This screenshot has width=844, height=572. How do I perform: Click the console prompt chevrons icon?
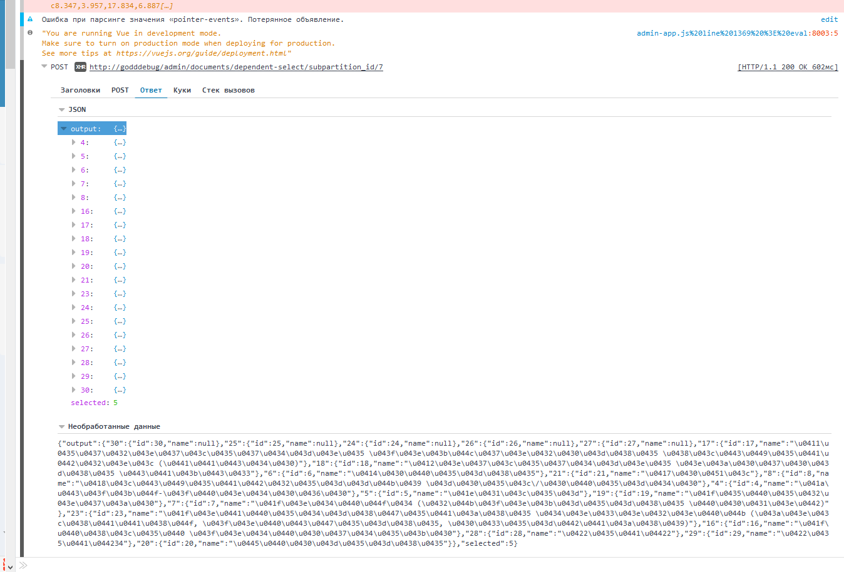23,565
